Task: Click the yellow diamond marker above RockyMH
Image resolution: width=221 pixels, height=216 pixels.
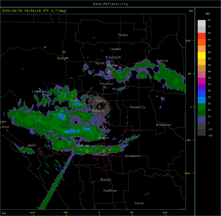Action: [64, 52]
